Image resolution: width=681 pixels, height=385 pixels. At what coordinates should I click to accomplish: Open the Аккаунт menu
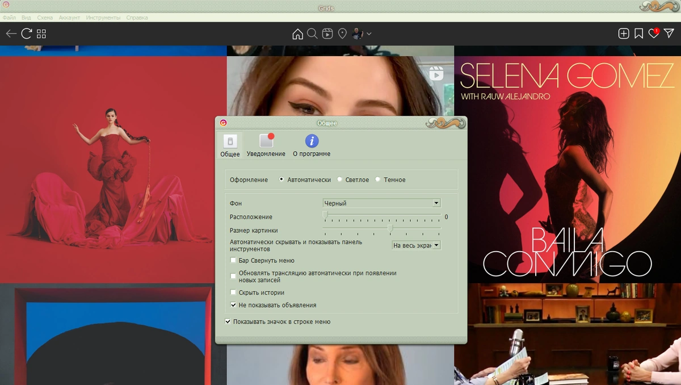pos(70,18)
